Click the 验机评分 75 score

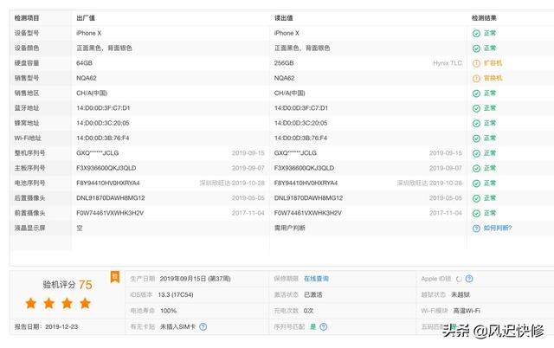(68, 285)
